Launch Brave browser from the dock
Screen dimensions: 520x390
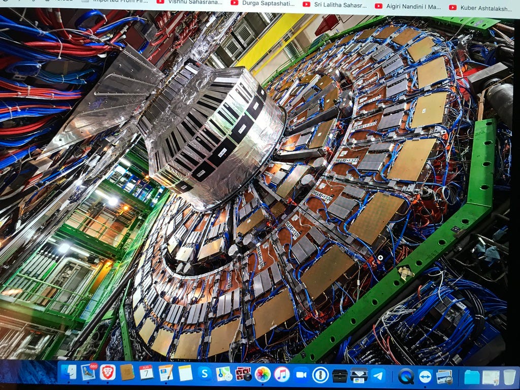tap(108, 372)
